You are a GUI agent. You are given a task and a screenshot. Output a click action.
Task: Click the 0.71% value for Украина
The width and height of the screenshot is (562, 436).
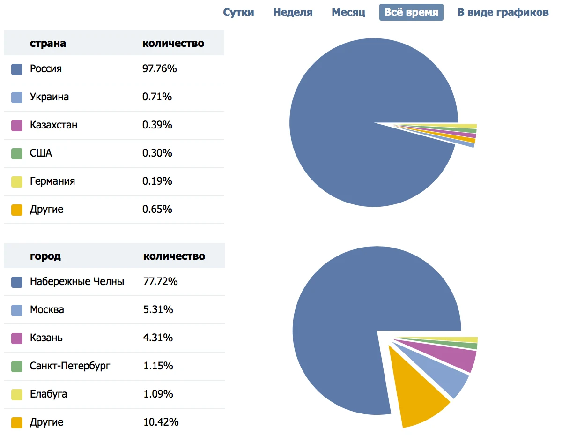click(x=157, y=97)
